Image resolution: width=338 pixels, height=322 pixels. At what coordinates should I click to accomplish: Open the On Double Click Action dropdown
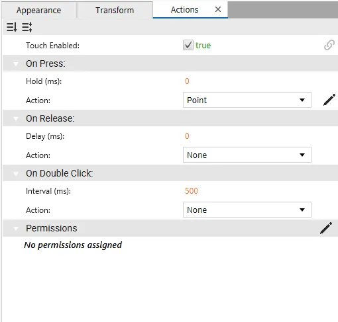point(247,210)
